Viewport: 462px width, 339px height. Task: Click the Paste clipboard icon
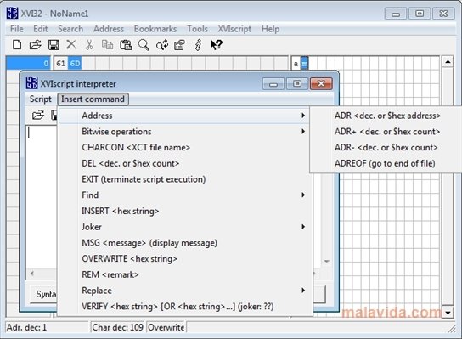click(x=126, y=45)
